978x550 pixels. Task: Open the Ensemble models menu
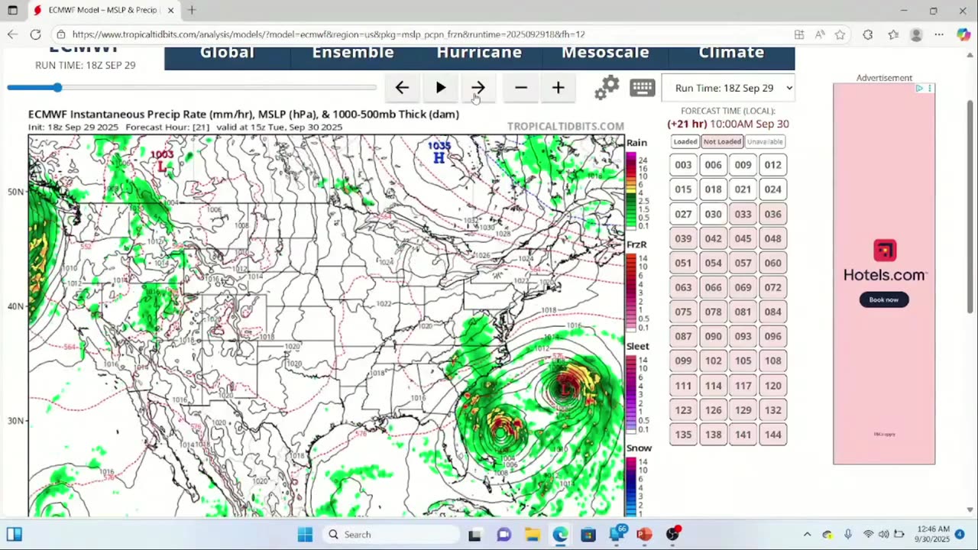tap(353, 53)
